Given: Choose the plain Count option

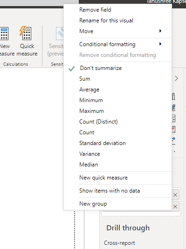Looking at the screenshot, I should coord(117,132).
